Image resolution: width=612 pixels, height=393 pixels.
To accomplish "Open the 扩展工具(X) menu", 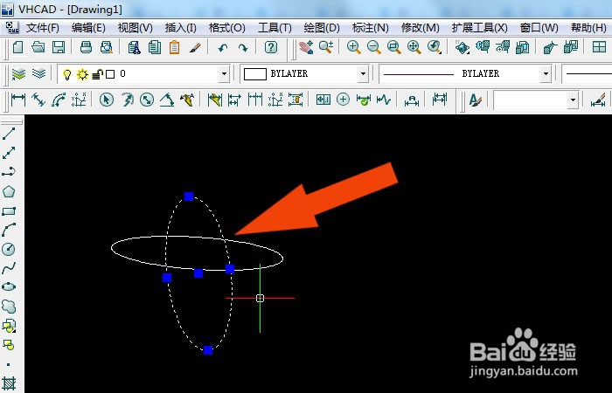I will click(479, 28).
